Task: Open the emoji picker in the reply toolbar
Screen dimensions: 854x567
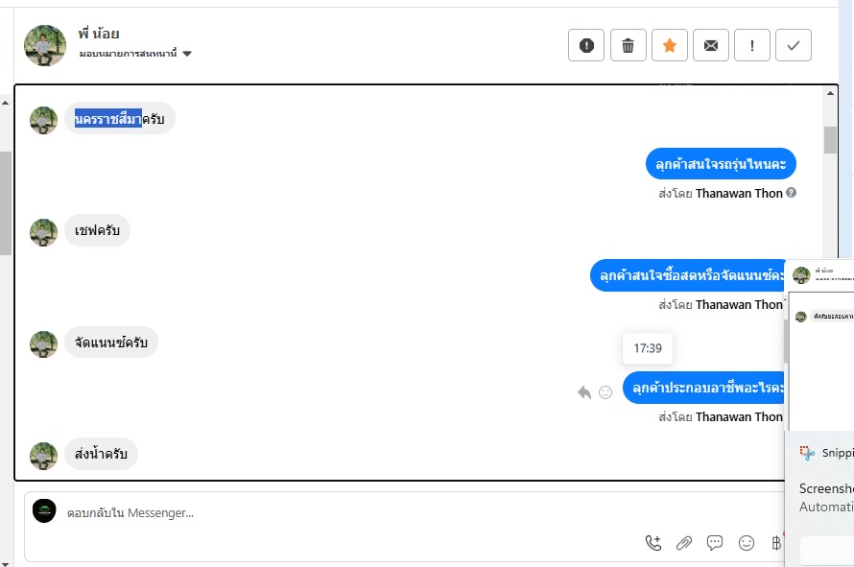Action: (x=747, y=543)
